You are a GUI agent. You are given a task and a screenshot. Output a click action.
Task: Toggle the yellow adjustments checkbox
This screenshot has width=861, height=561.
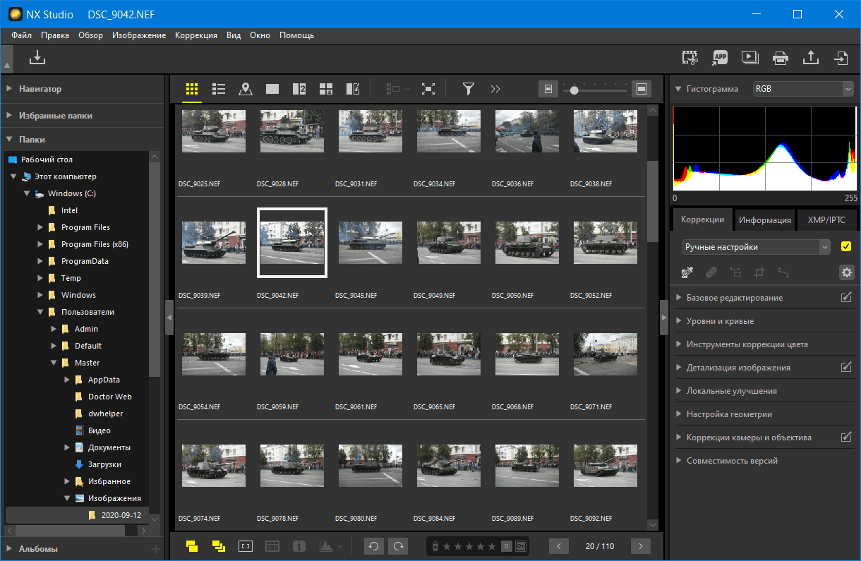[846, 247]
